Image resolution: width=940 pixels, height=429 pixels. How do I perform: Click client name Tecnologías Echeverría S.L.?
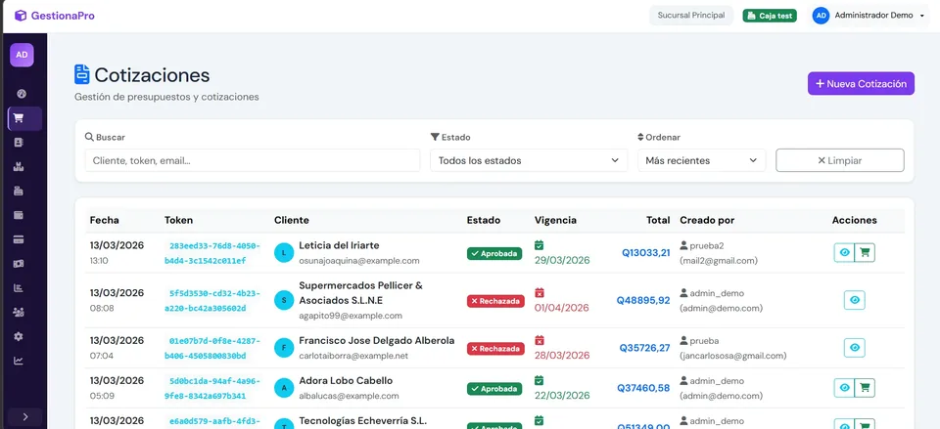(362, 420)
